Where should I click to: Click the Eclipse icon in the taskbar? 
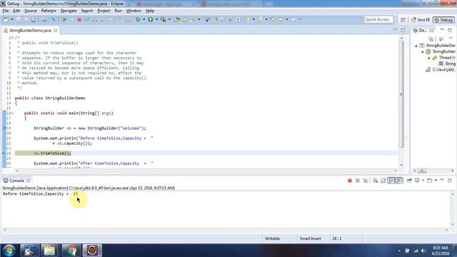pos(92,251)
